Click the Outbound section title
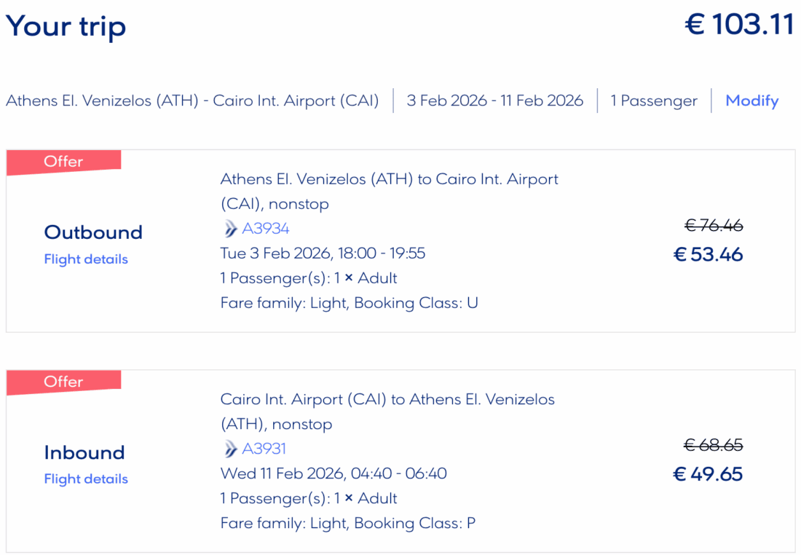This screenshot has height=555, width=801. 93,232
